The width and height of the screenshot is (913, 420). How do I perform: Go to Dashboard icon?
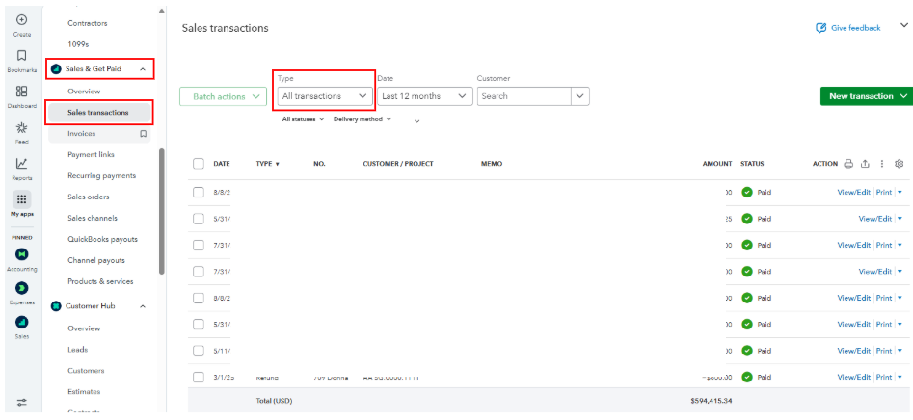point(21,92)
